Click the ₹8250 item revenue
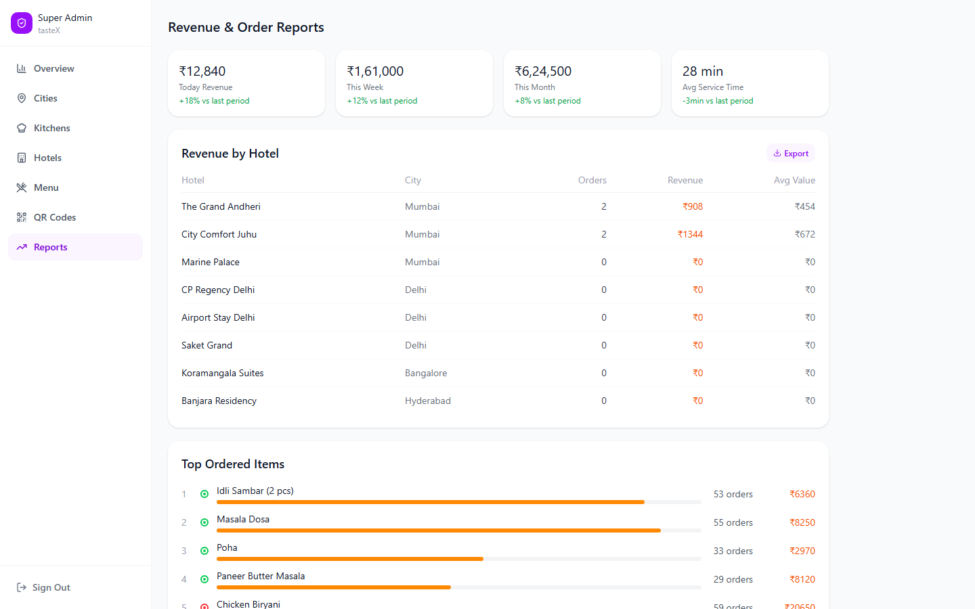975x609 pixels. (802, 522)
